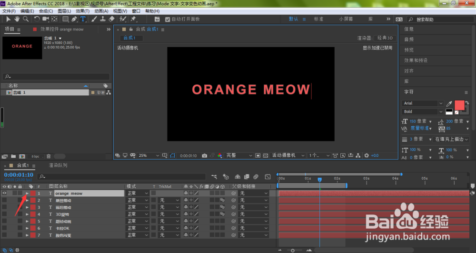The height and width of the screenshot is (253, 476).
Task: Open the 25% magnification dropdown
Action: (x=149, y=155)
